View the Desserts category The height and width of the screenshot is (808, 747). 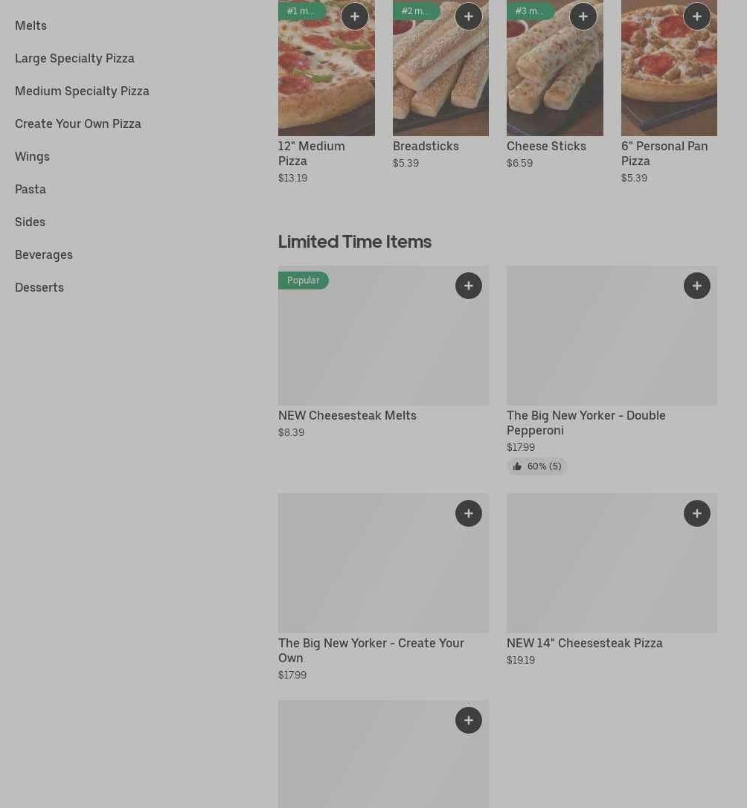[x=39, y=287]
